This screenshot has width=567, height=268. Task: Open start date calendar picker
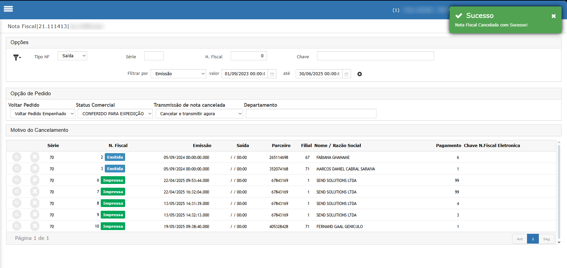coord(272,74)
